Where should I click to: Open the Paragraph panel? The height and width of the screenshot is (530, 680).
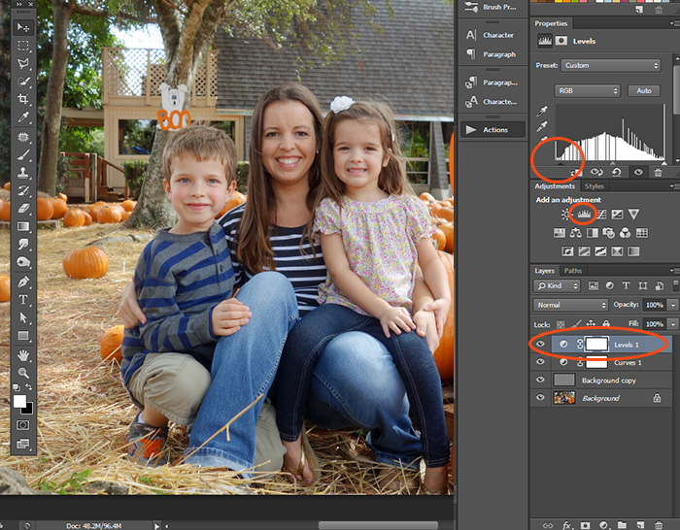coord(493,54)
